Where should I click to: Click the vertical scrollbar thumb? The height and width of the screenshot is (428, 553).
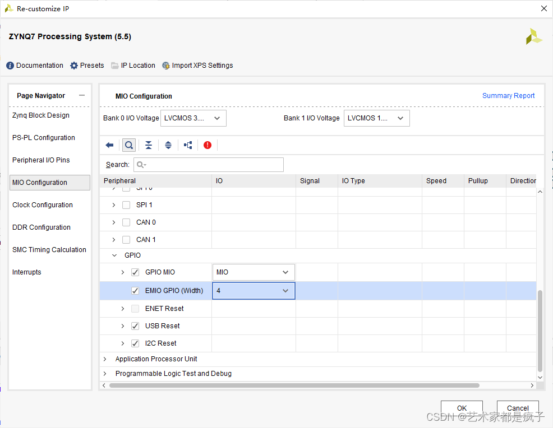coord(540,331)
